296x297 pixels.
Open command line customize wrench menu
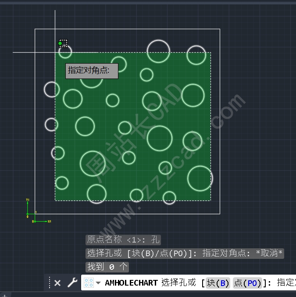72,283
